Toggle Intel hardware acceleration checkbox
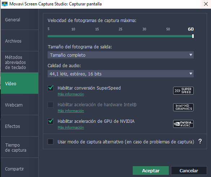The height and width of the screenshot is (177, 211). (50, 105)
